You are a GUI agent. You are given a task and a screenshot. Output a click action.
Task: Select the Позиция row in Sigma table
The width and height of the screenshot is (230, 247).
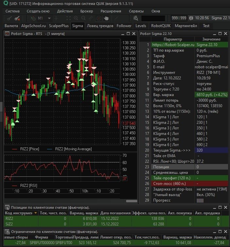point(184,167)
